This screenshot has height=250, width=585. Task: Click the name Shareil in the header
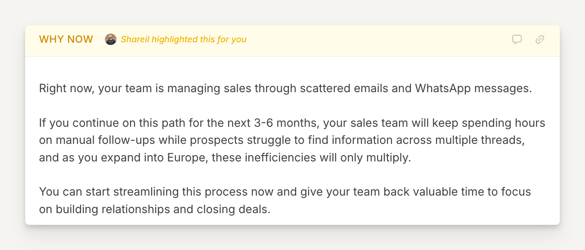[x=135, y=40]
